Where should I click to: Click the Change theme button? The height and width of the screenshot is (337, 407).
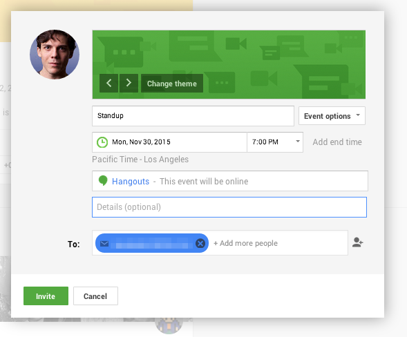coord(172,84)
